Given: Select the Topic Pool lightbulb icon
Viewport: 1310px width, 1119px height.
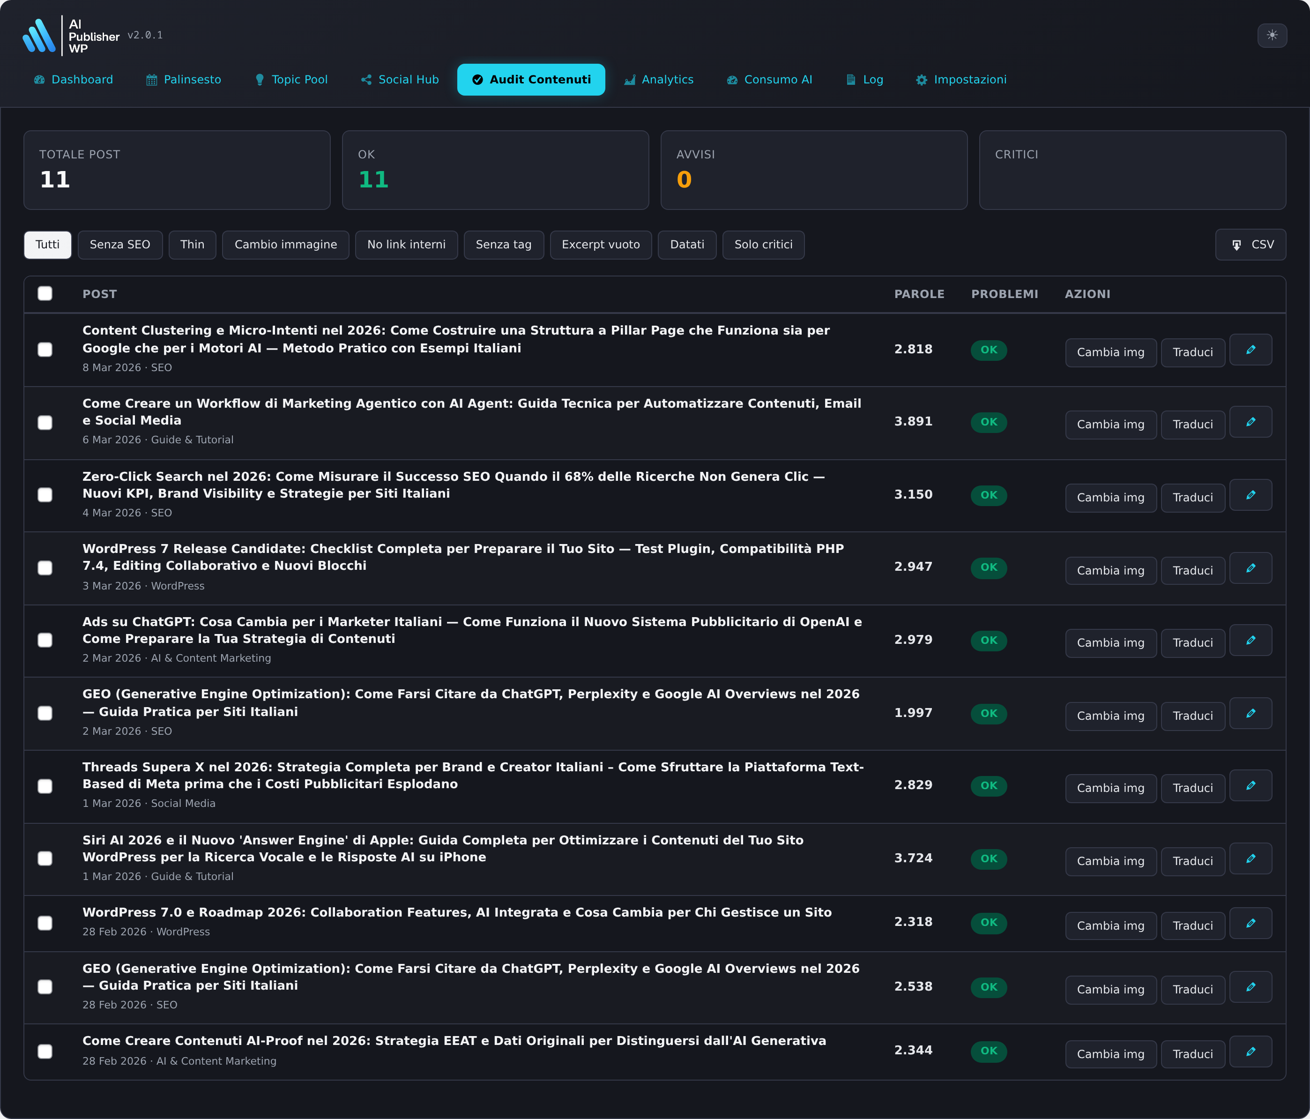Looking at the screenshot, I should click(259, 80).
